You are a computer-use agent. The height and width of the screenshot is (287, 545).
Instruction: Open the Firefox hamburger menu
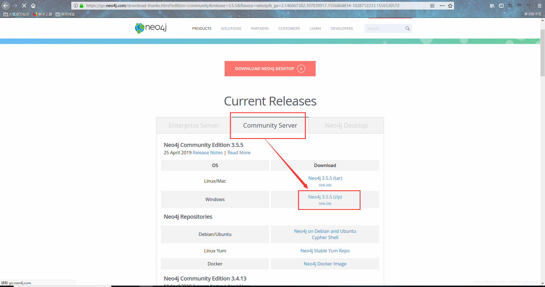[540, 5]
